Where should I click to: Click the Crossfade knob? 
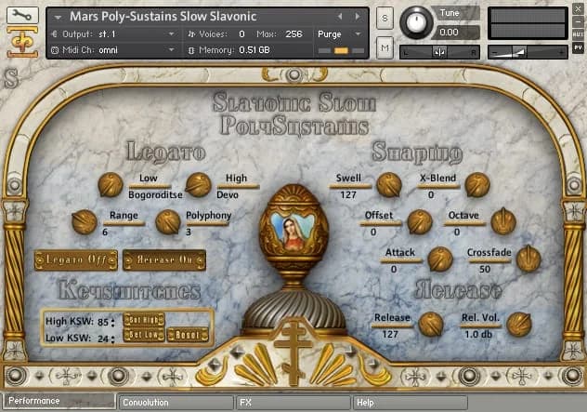coord(528,259)
